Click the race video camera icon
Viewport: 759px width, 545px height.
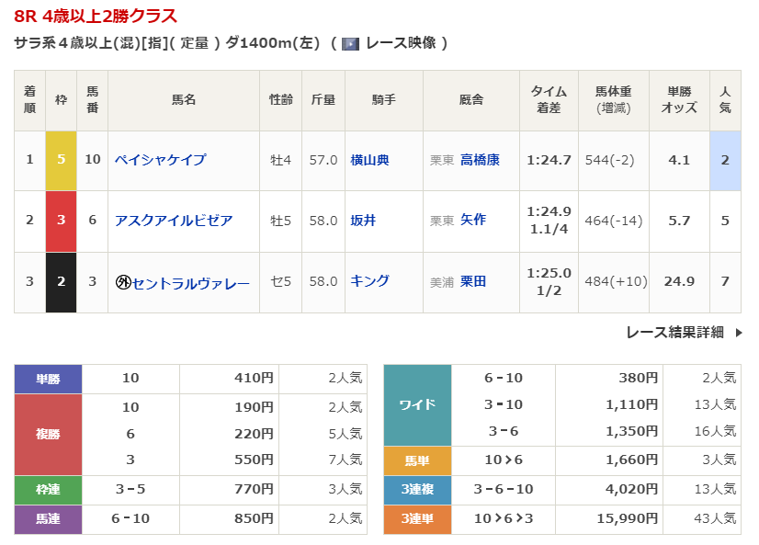350,43
